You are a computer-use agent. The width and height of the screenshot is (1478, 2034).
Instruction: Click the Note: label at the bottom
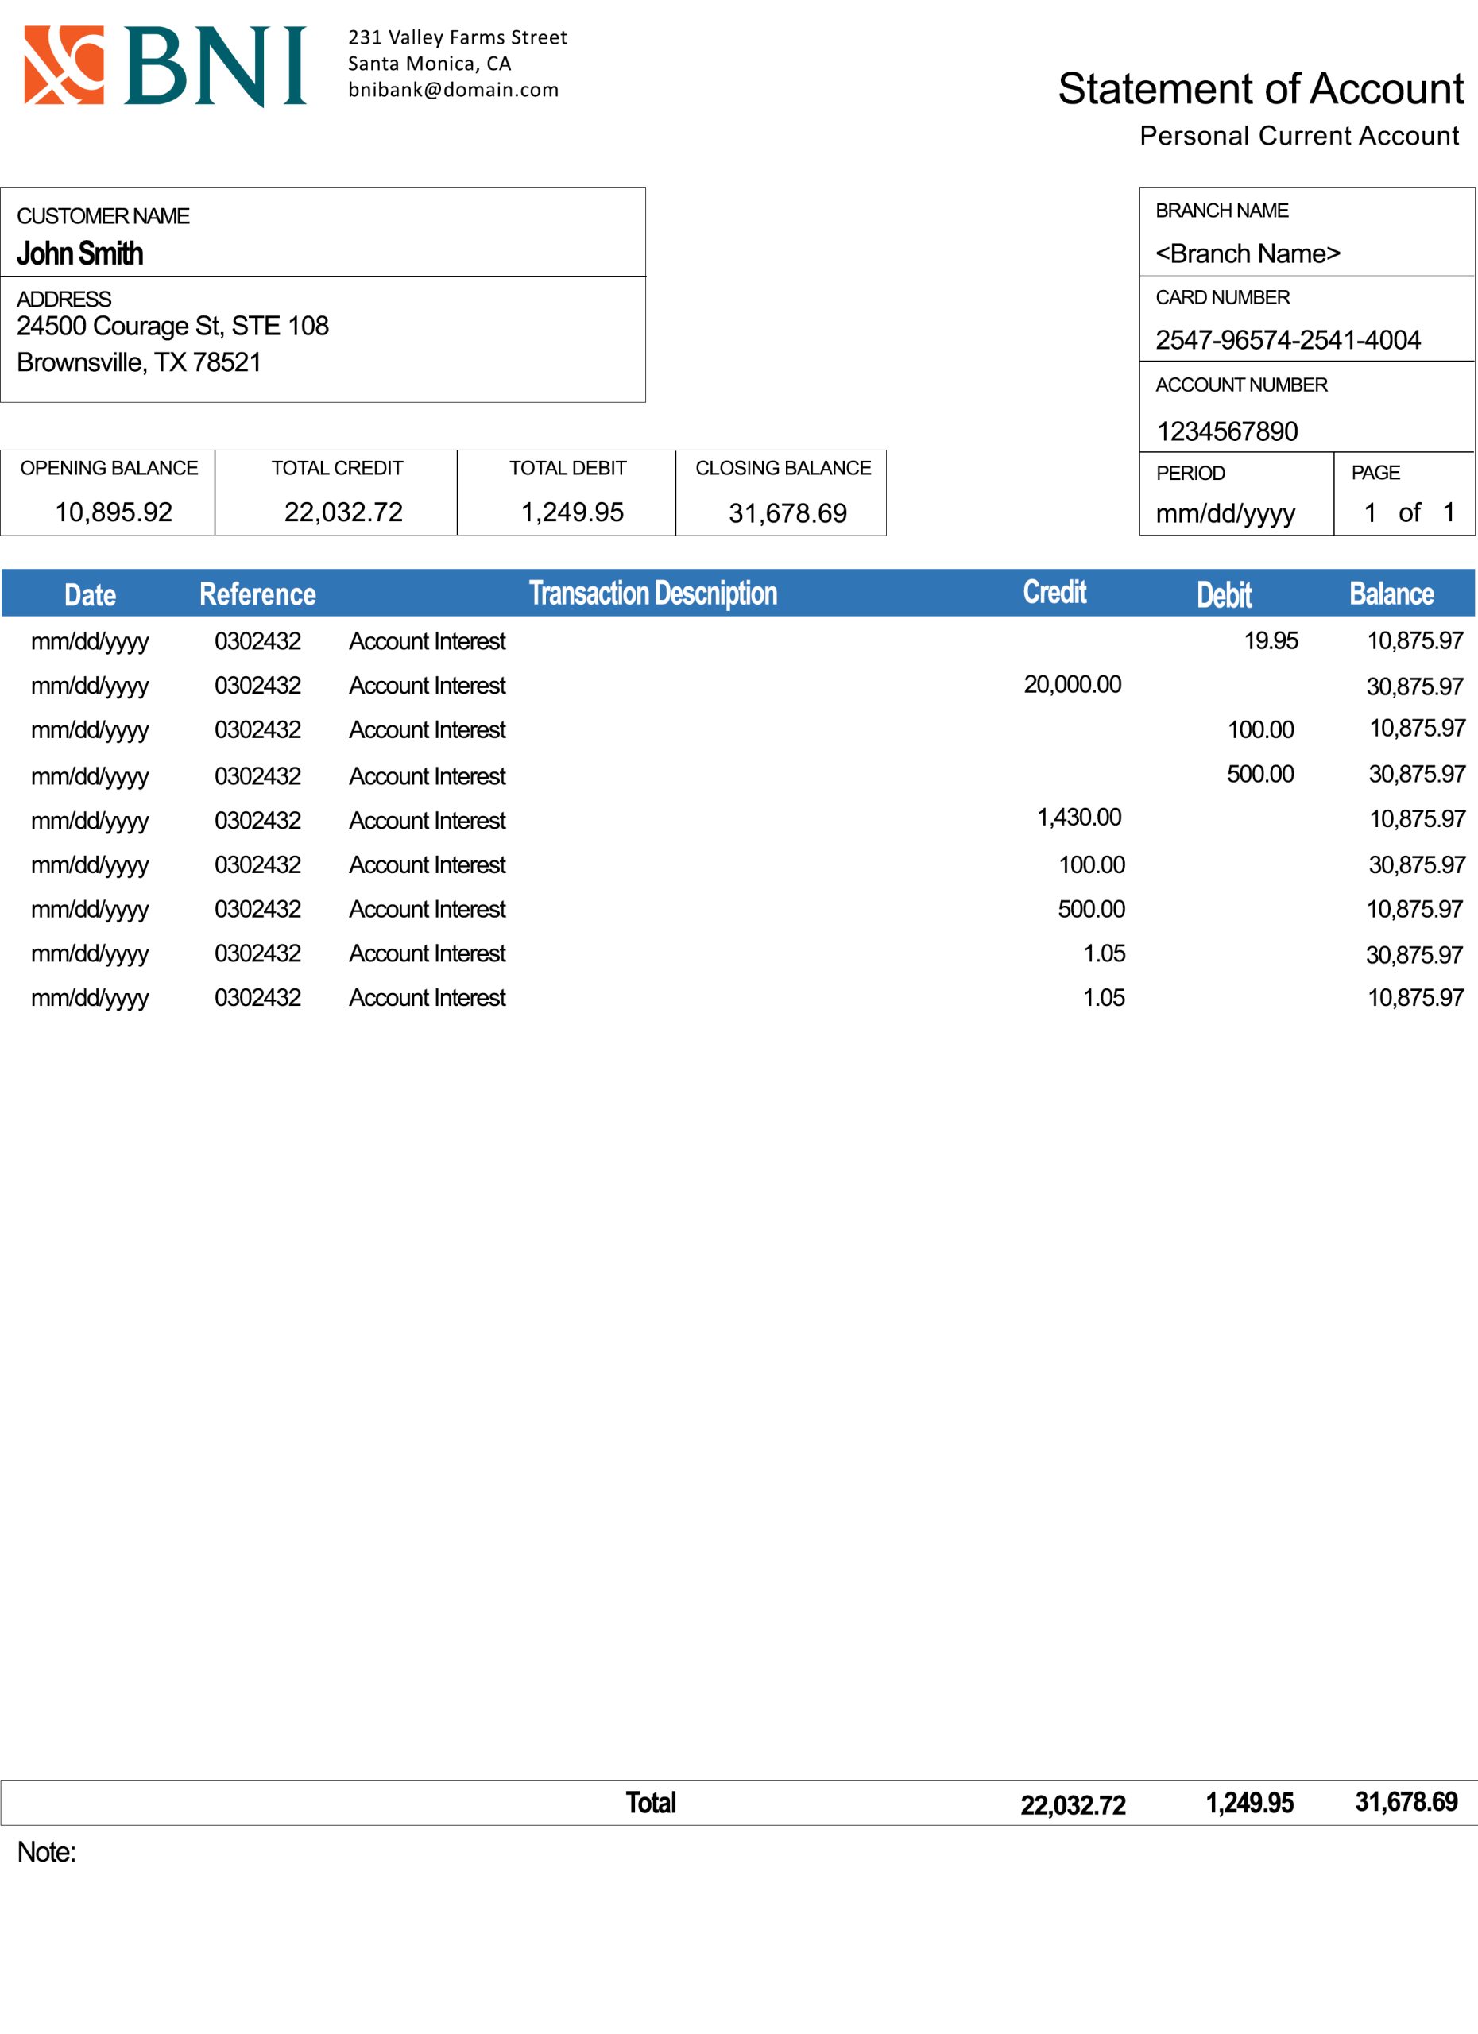(x=47, y=1852)
